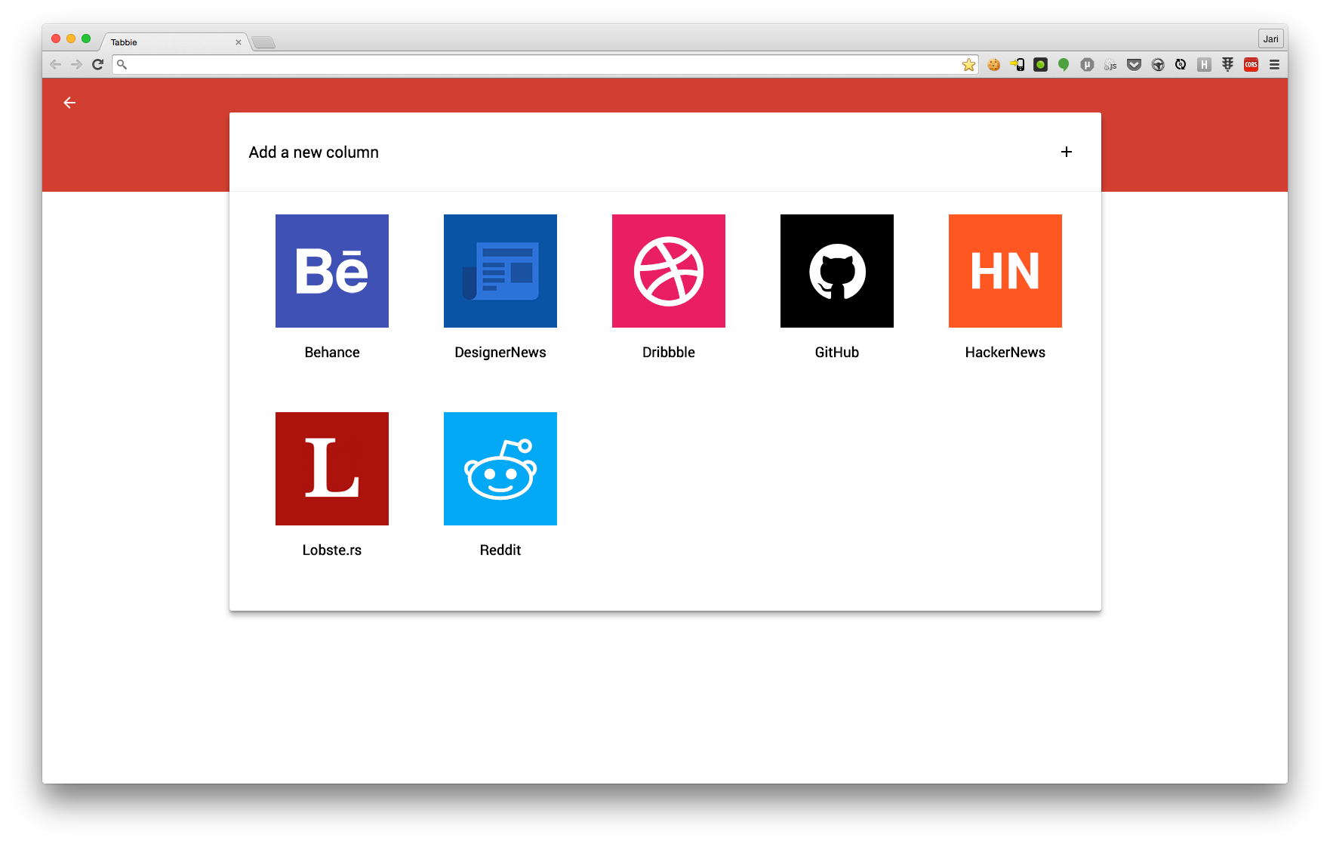Open a new browser tab
The width and height of the screenshot is (1330, 844).
(x=263, y=42)
